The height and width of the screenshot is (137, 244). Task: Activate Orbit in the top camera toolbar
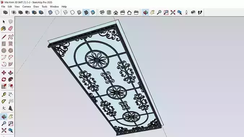(x=145, y=12)
